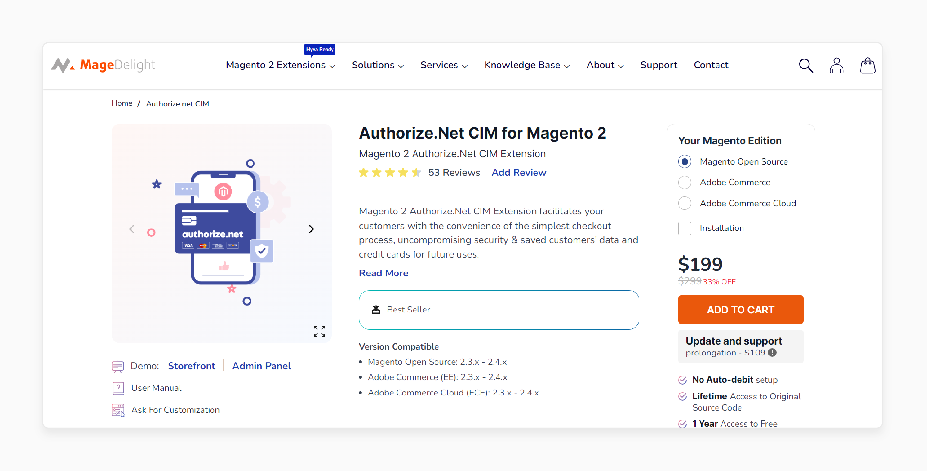Click the Best Seller badge icon

tap(376, 309)
